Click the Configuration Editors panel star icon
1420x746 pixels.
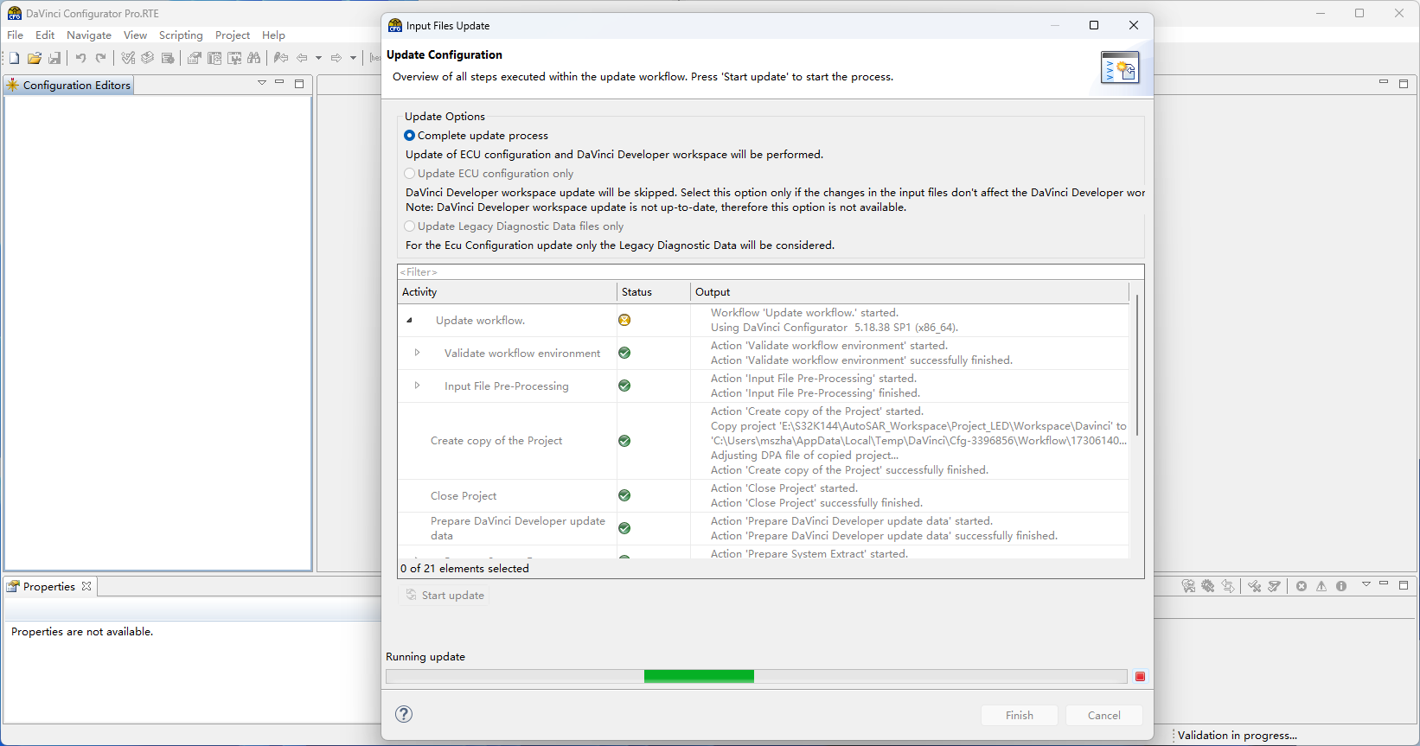point(13,85)
